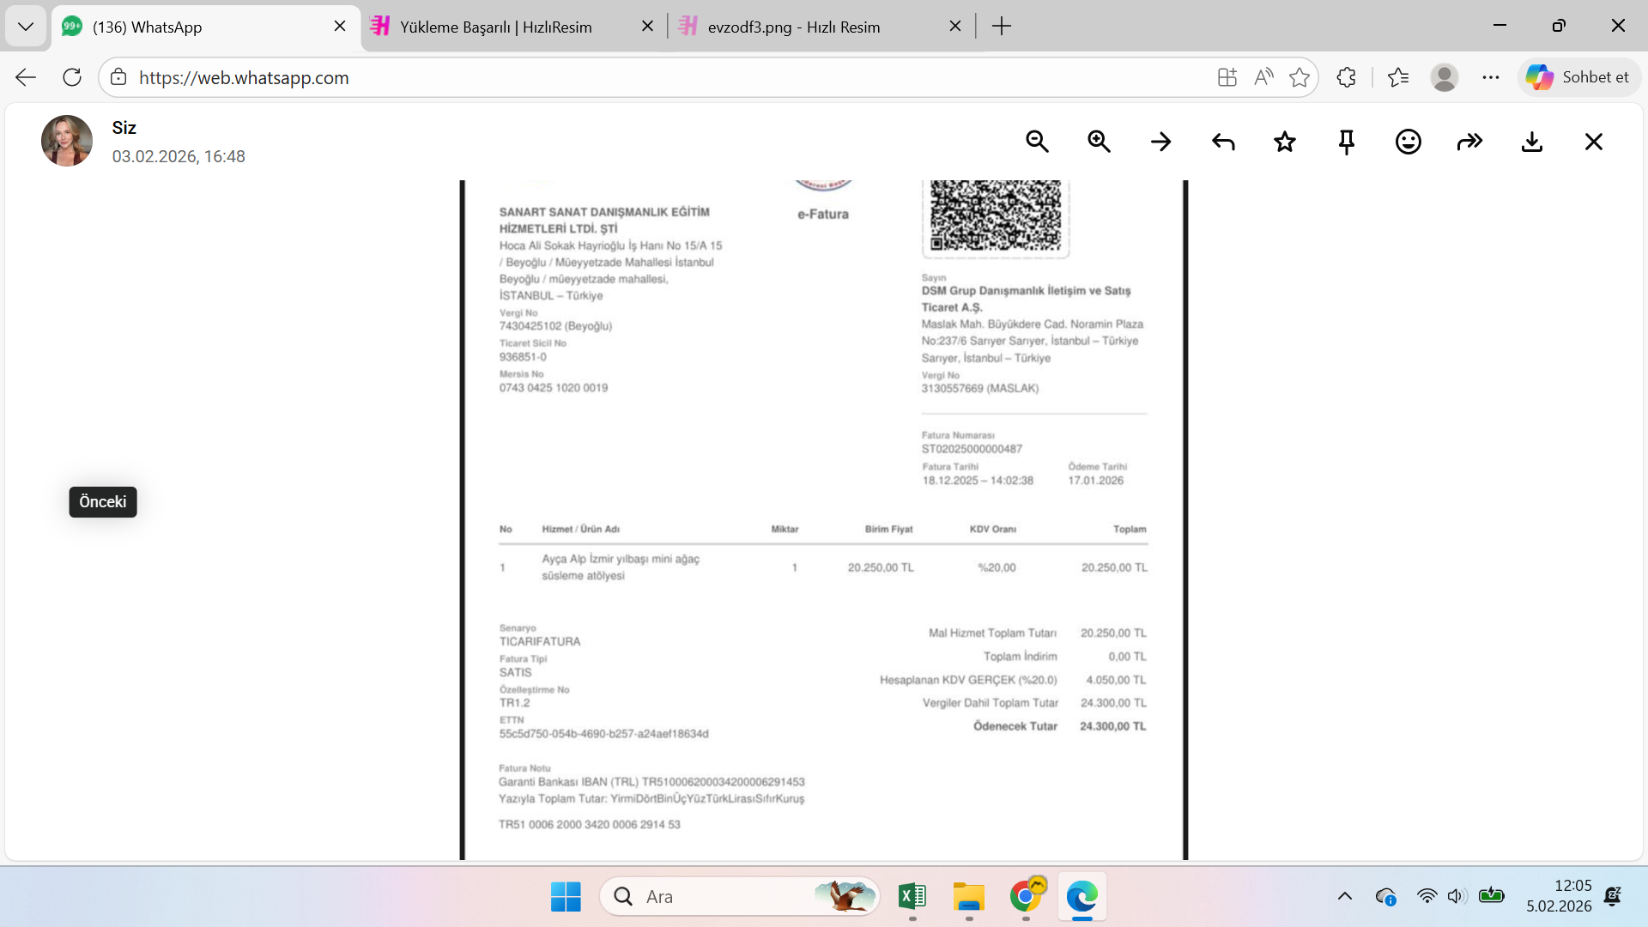The width and height of the screenshot is (1648, 927).
Task: Click the invoice QR code
Action: (x=996, y=216)
